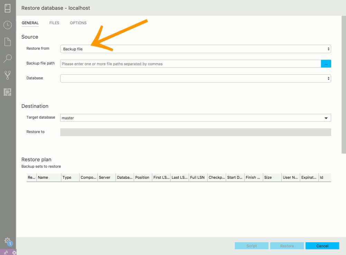The height and width of the screenshot is (255, 346).
Task: Open Source Control branch icon
Action: click(8, 75)
